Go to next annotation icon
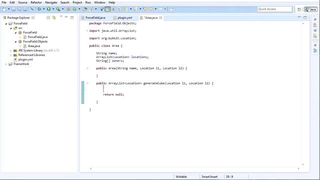This screenshot has width=320, height=180. click(x=125, y=9)
